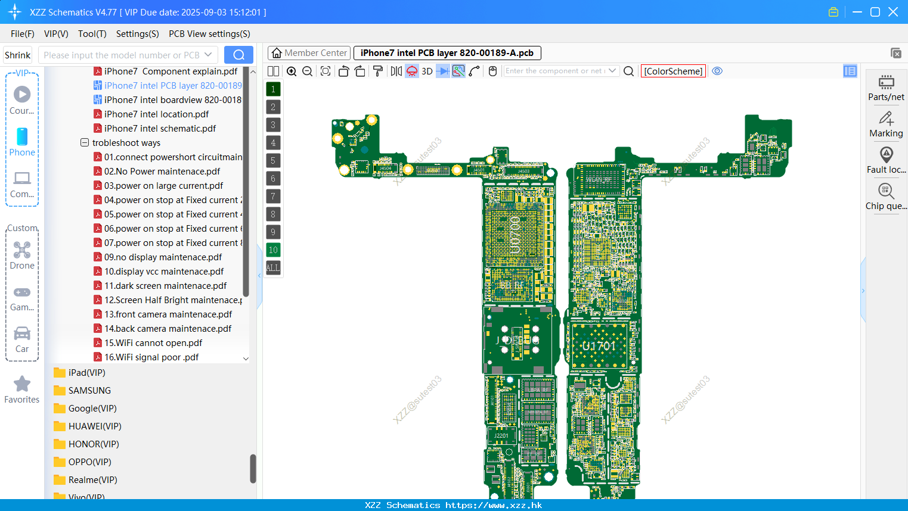Image resolution: width=908 pixels, height=511 pixels.
Task: Click the mouse settings icon
Action: (492, 71)
